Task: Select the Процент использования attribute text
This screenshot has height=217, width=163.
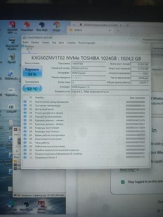Action: tap(48, 117)
